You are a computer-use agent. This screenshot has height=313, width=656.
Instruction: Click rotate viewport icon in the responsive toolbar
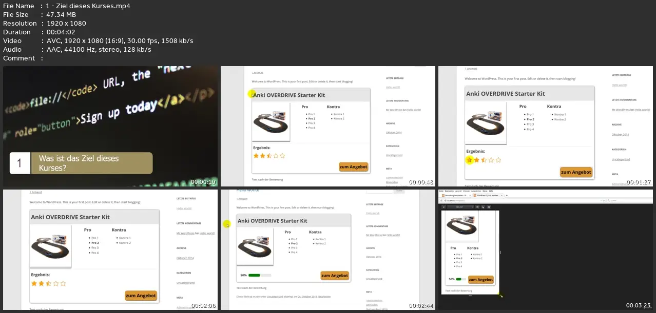(477, 207)
